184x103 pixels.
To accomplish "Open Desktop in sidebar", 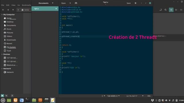I will point(10,22).
